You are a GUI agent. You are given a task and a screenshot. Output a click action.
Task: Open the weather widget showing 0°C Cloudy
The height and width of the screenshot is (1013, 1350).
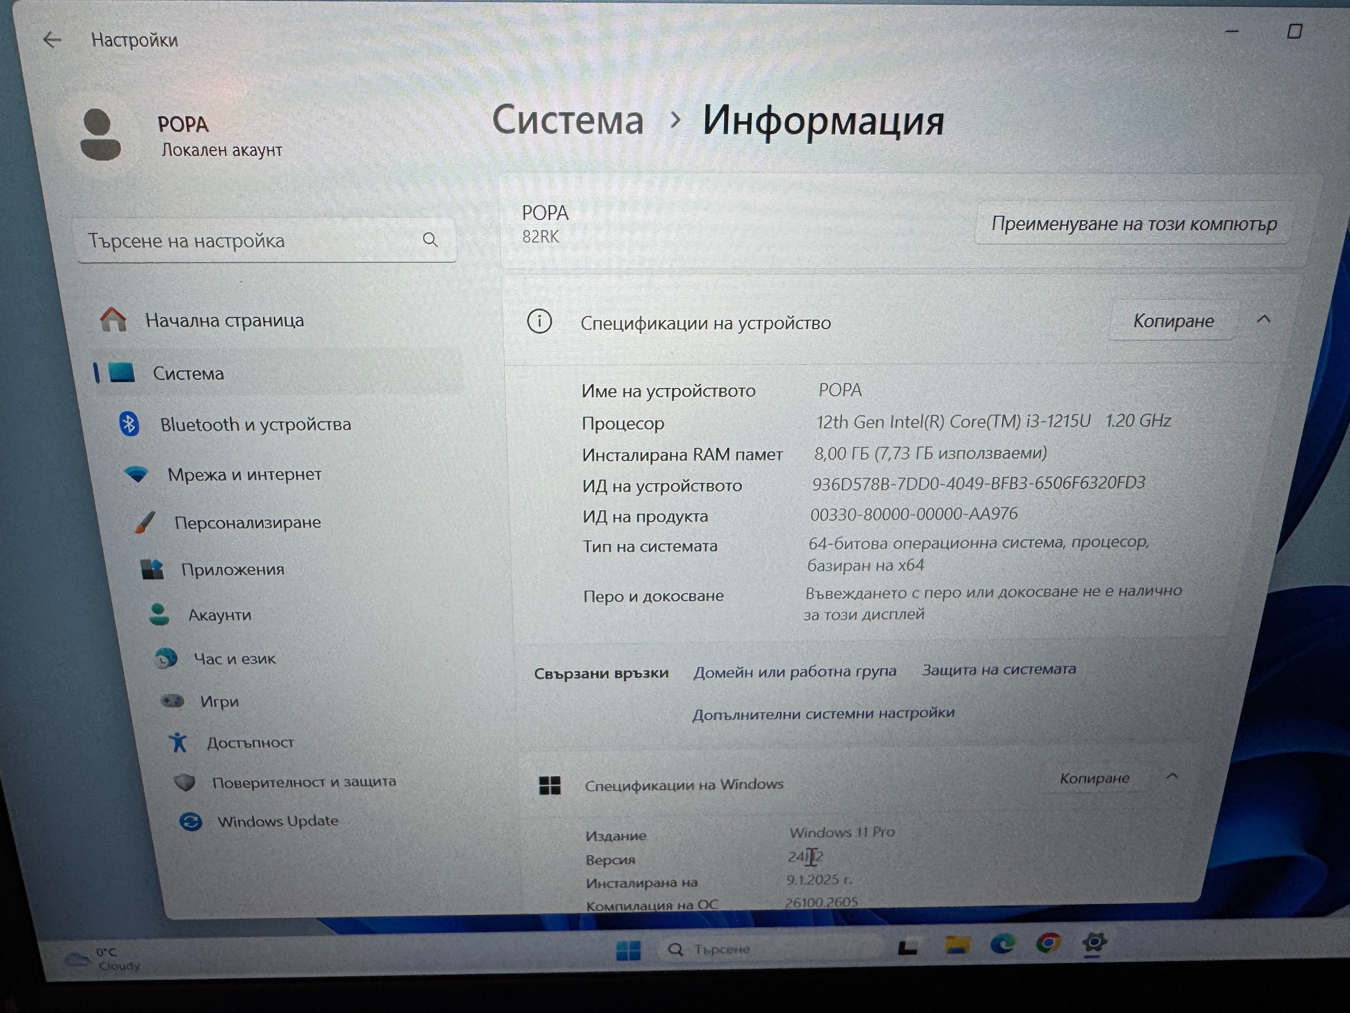tap(102, 959)
